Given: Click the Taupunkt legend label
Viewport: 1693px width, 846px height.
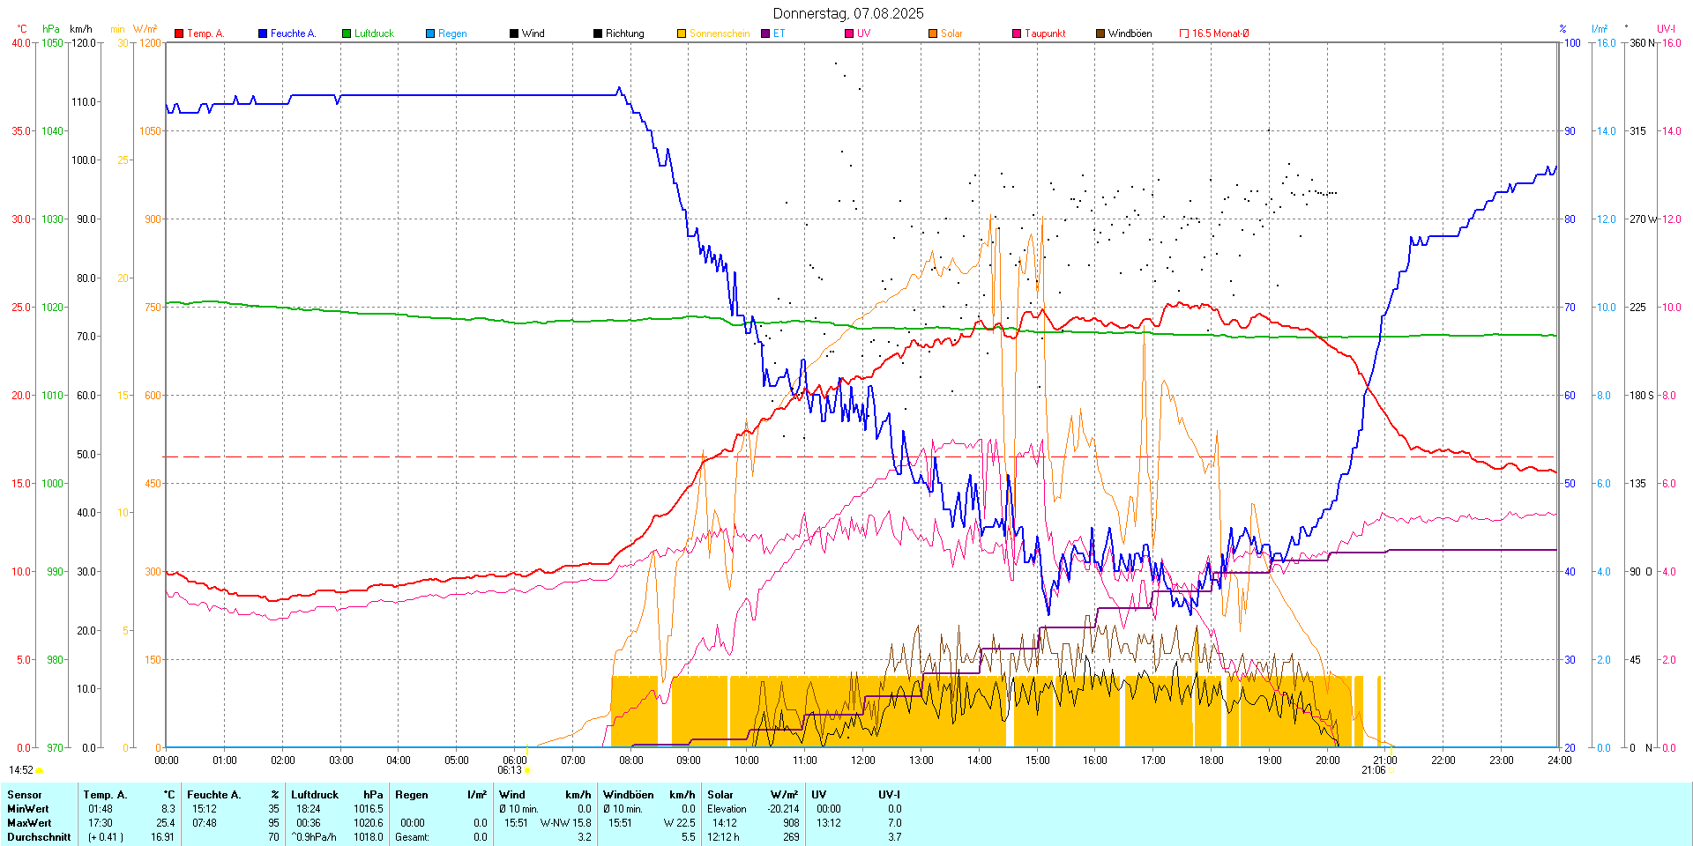Looking at the screenshot, I should [1045, 33].
